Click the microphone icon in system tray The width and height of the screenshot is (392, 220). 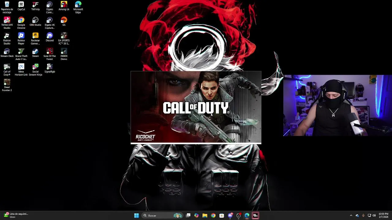(x=363, y=215)
